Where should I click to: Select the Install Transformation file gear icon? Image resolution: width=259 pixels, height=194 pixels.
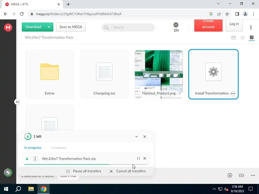point(213,72)
